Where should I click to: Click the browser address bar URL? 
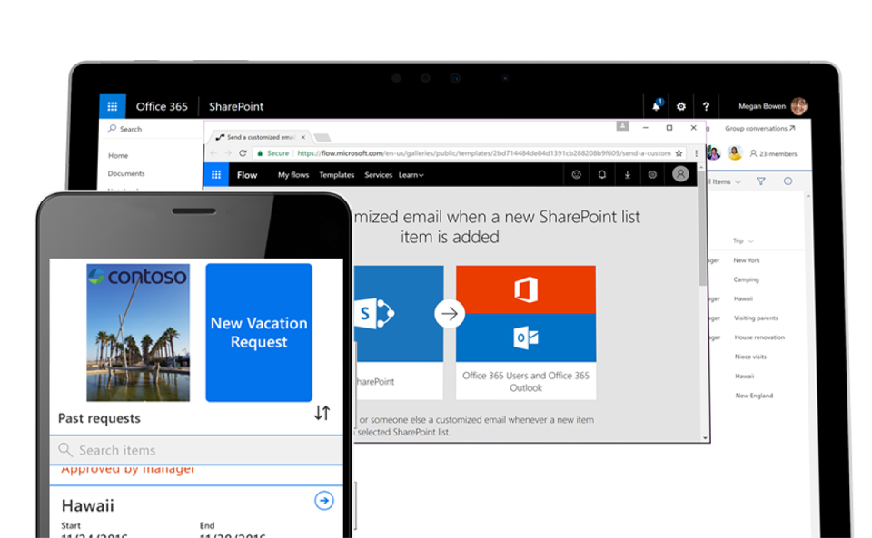coord(484,153)
